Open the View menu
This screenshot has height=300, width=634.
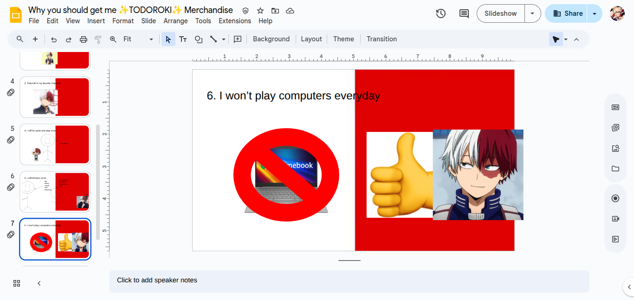tap(73, 21)
